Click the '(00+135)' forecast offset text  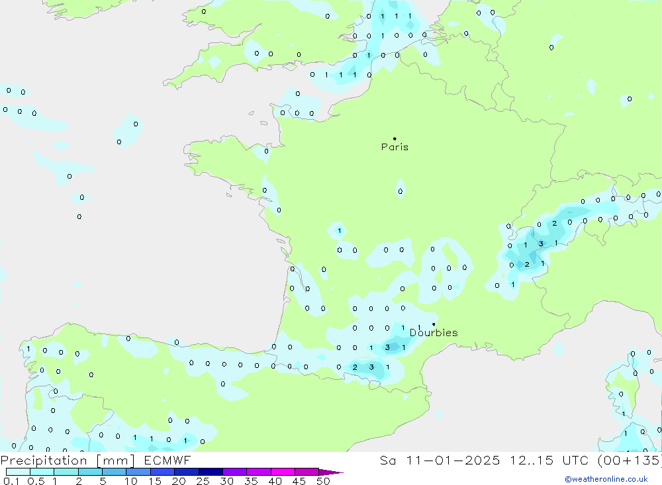pos(630,460)
